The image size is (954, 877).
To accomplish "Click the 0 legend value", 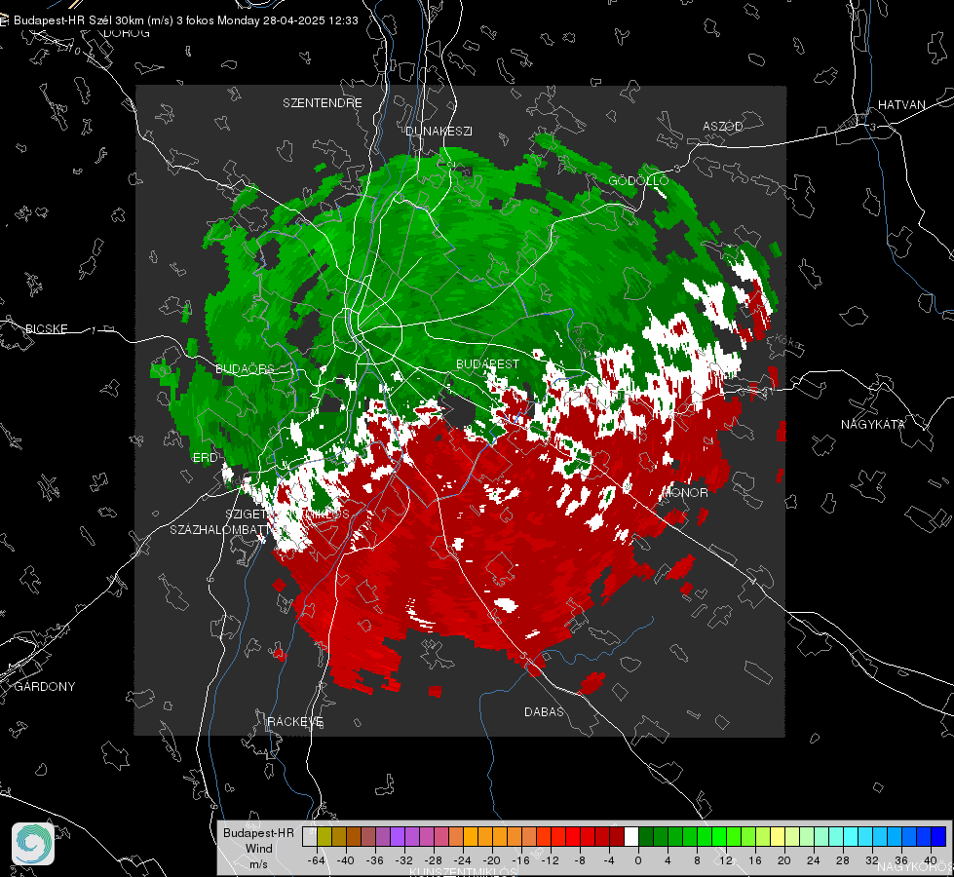I will tap(638, 860).
